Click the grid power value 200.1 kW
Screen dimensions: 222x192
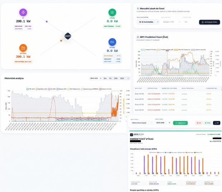(23, 21)
